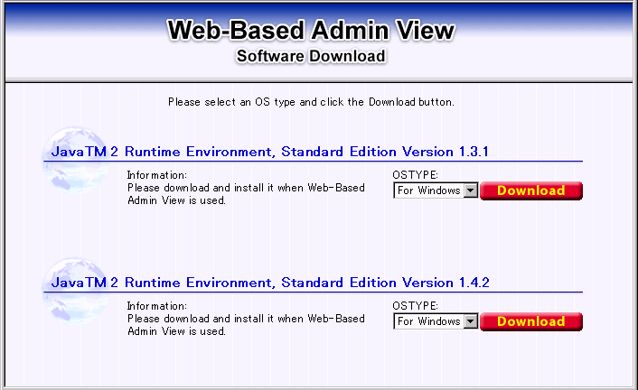This screenshot has width=638, height=390.
Task: Click Download button for Java Version 1.3.1
Action: tap(531, 190)
